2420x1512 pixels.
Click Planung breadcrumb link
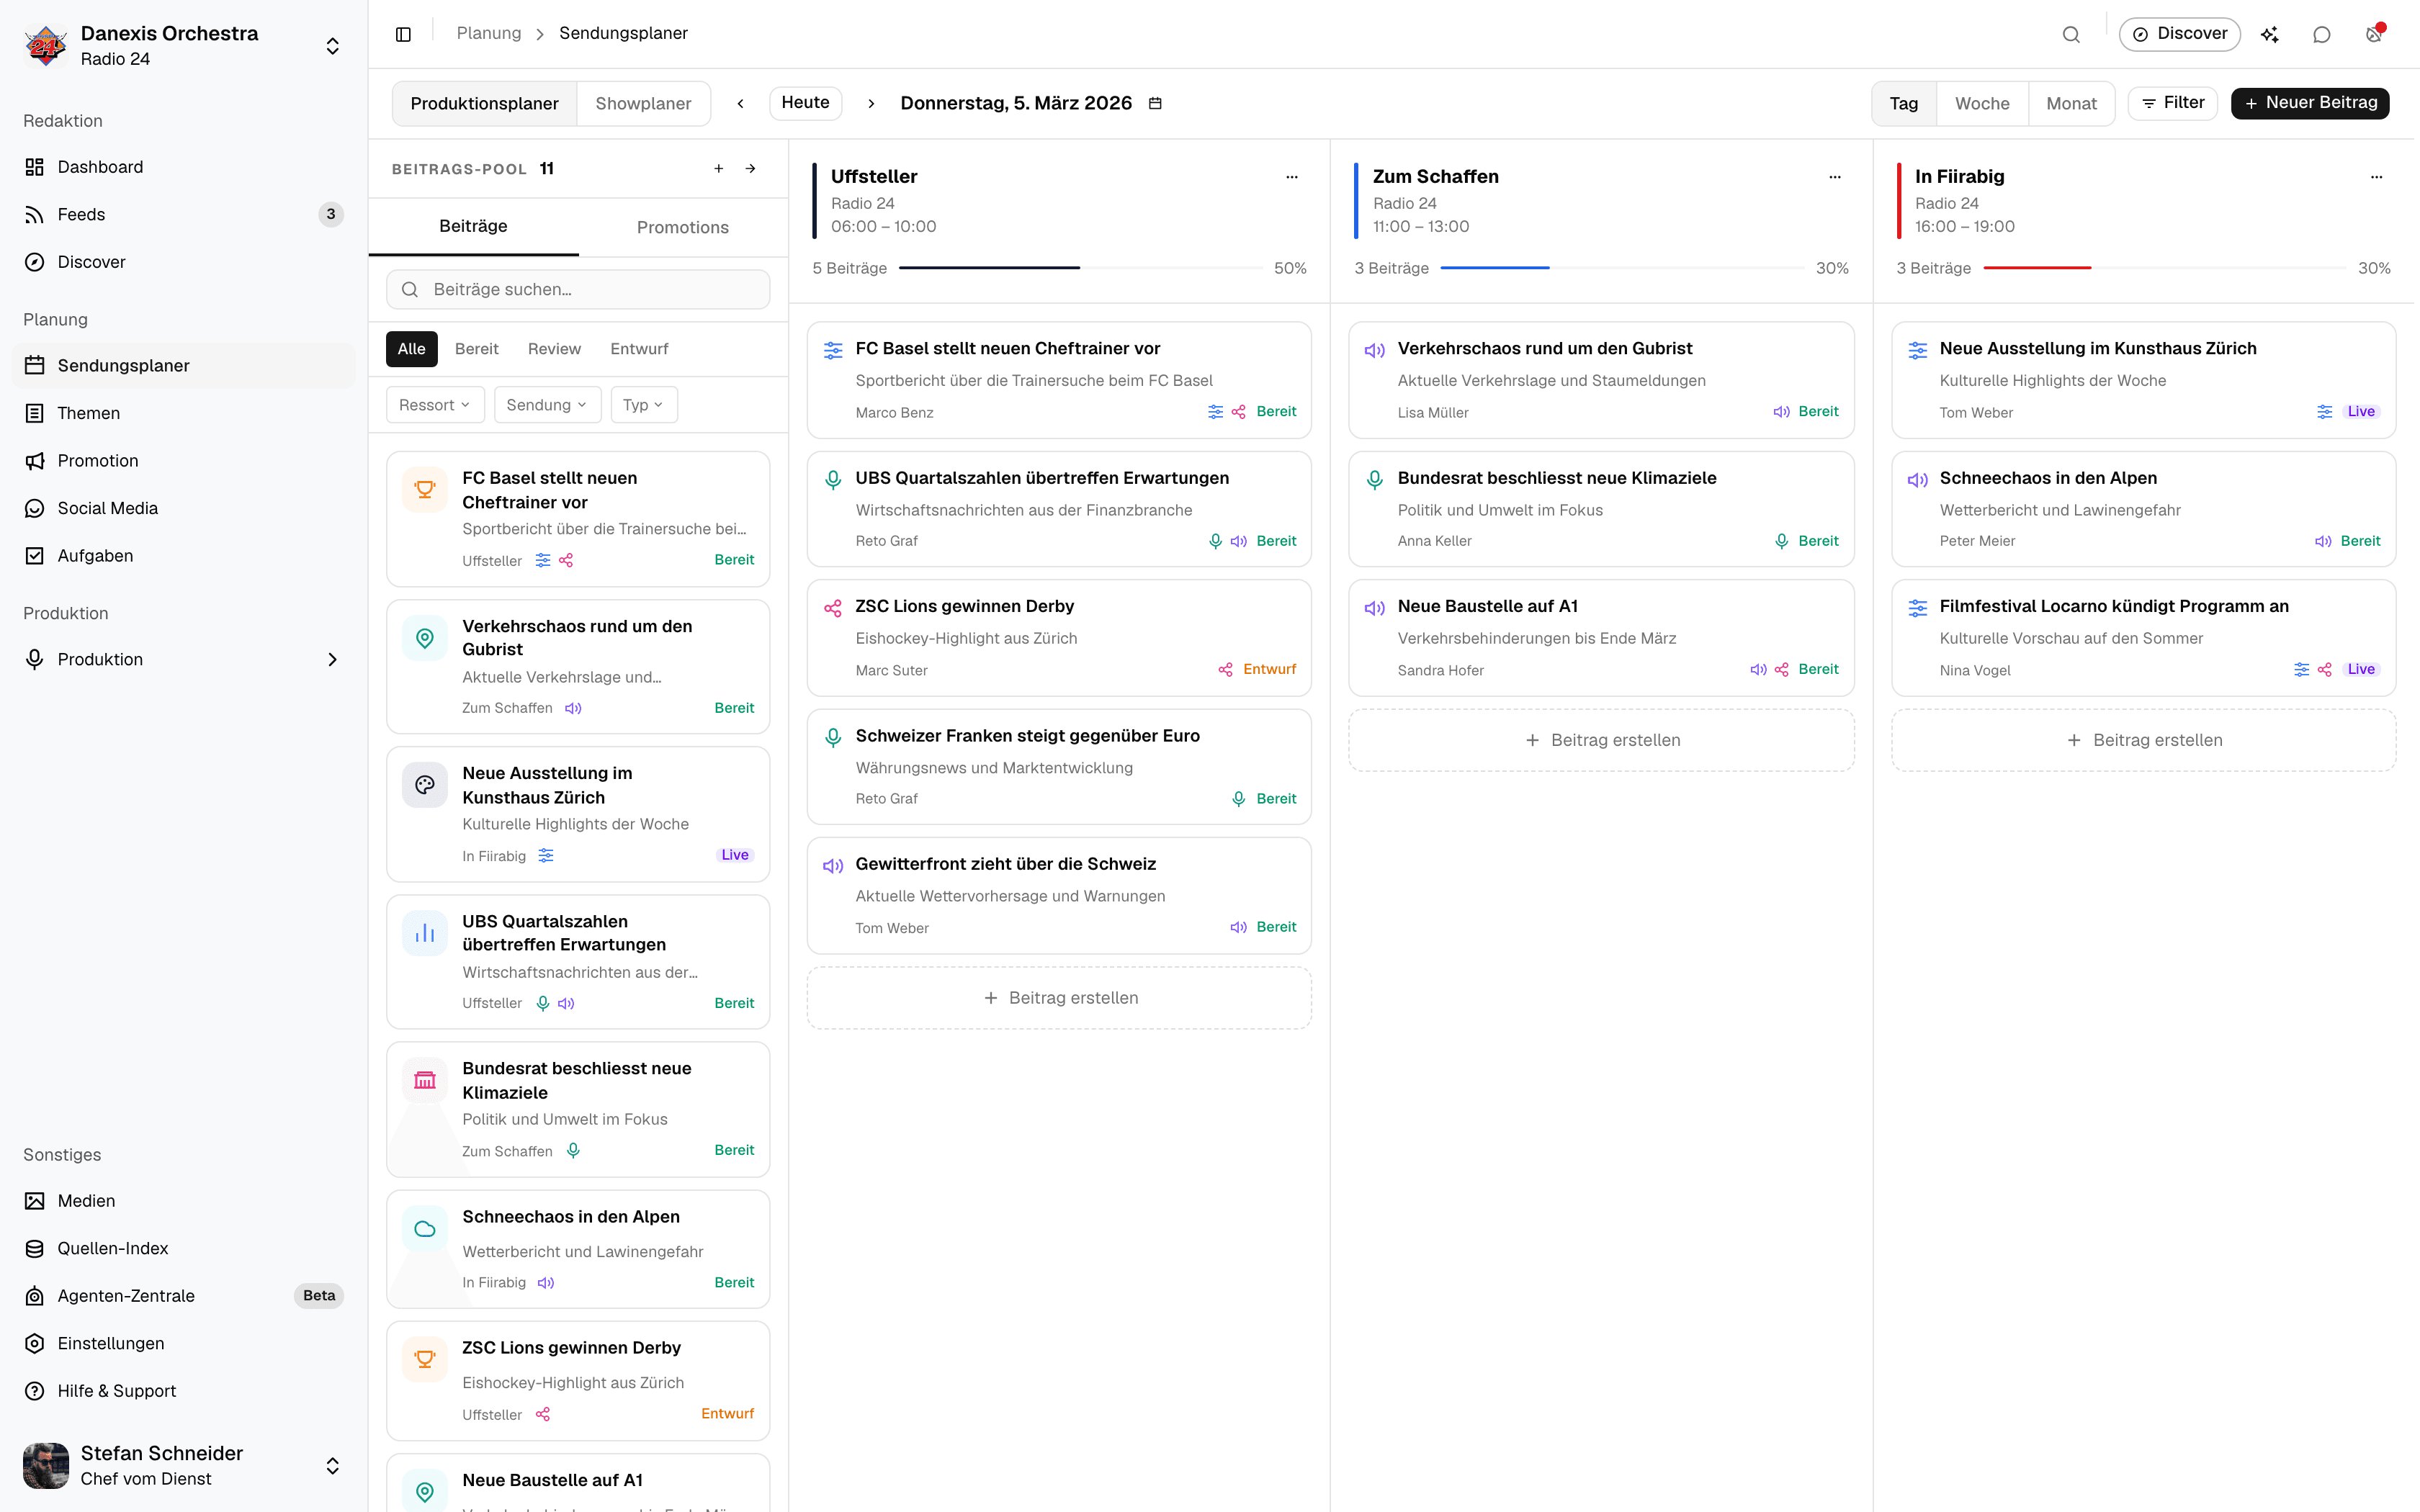click(x=489, y=34)
